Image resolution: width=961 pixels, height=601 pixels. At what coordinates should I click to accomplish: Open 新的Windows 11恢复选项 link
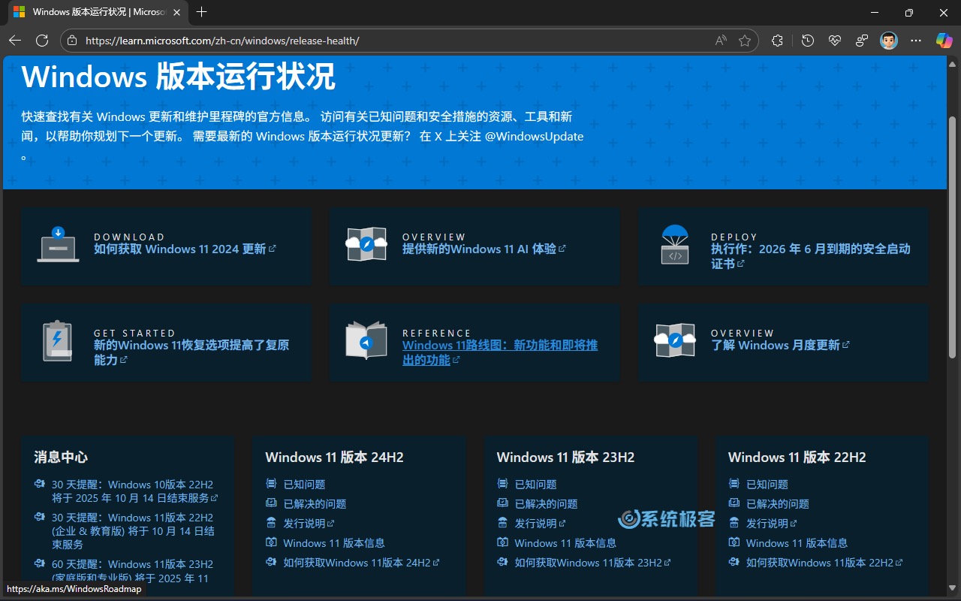191,352
